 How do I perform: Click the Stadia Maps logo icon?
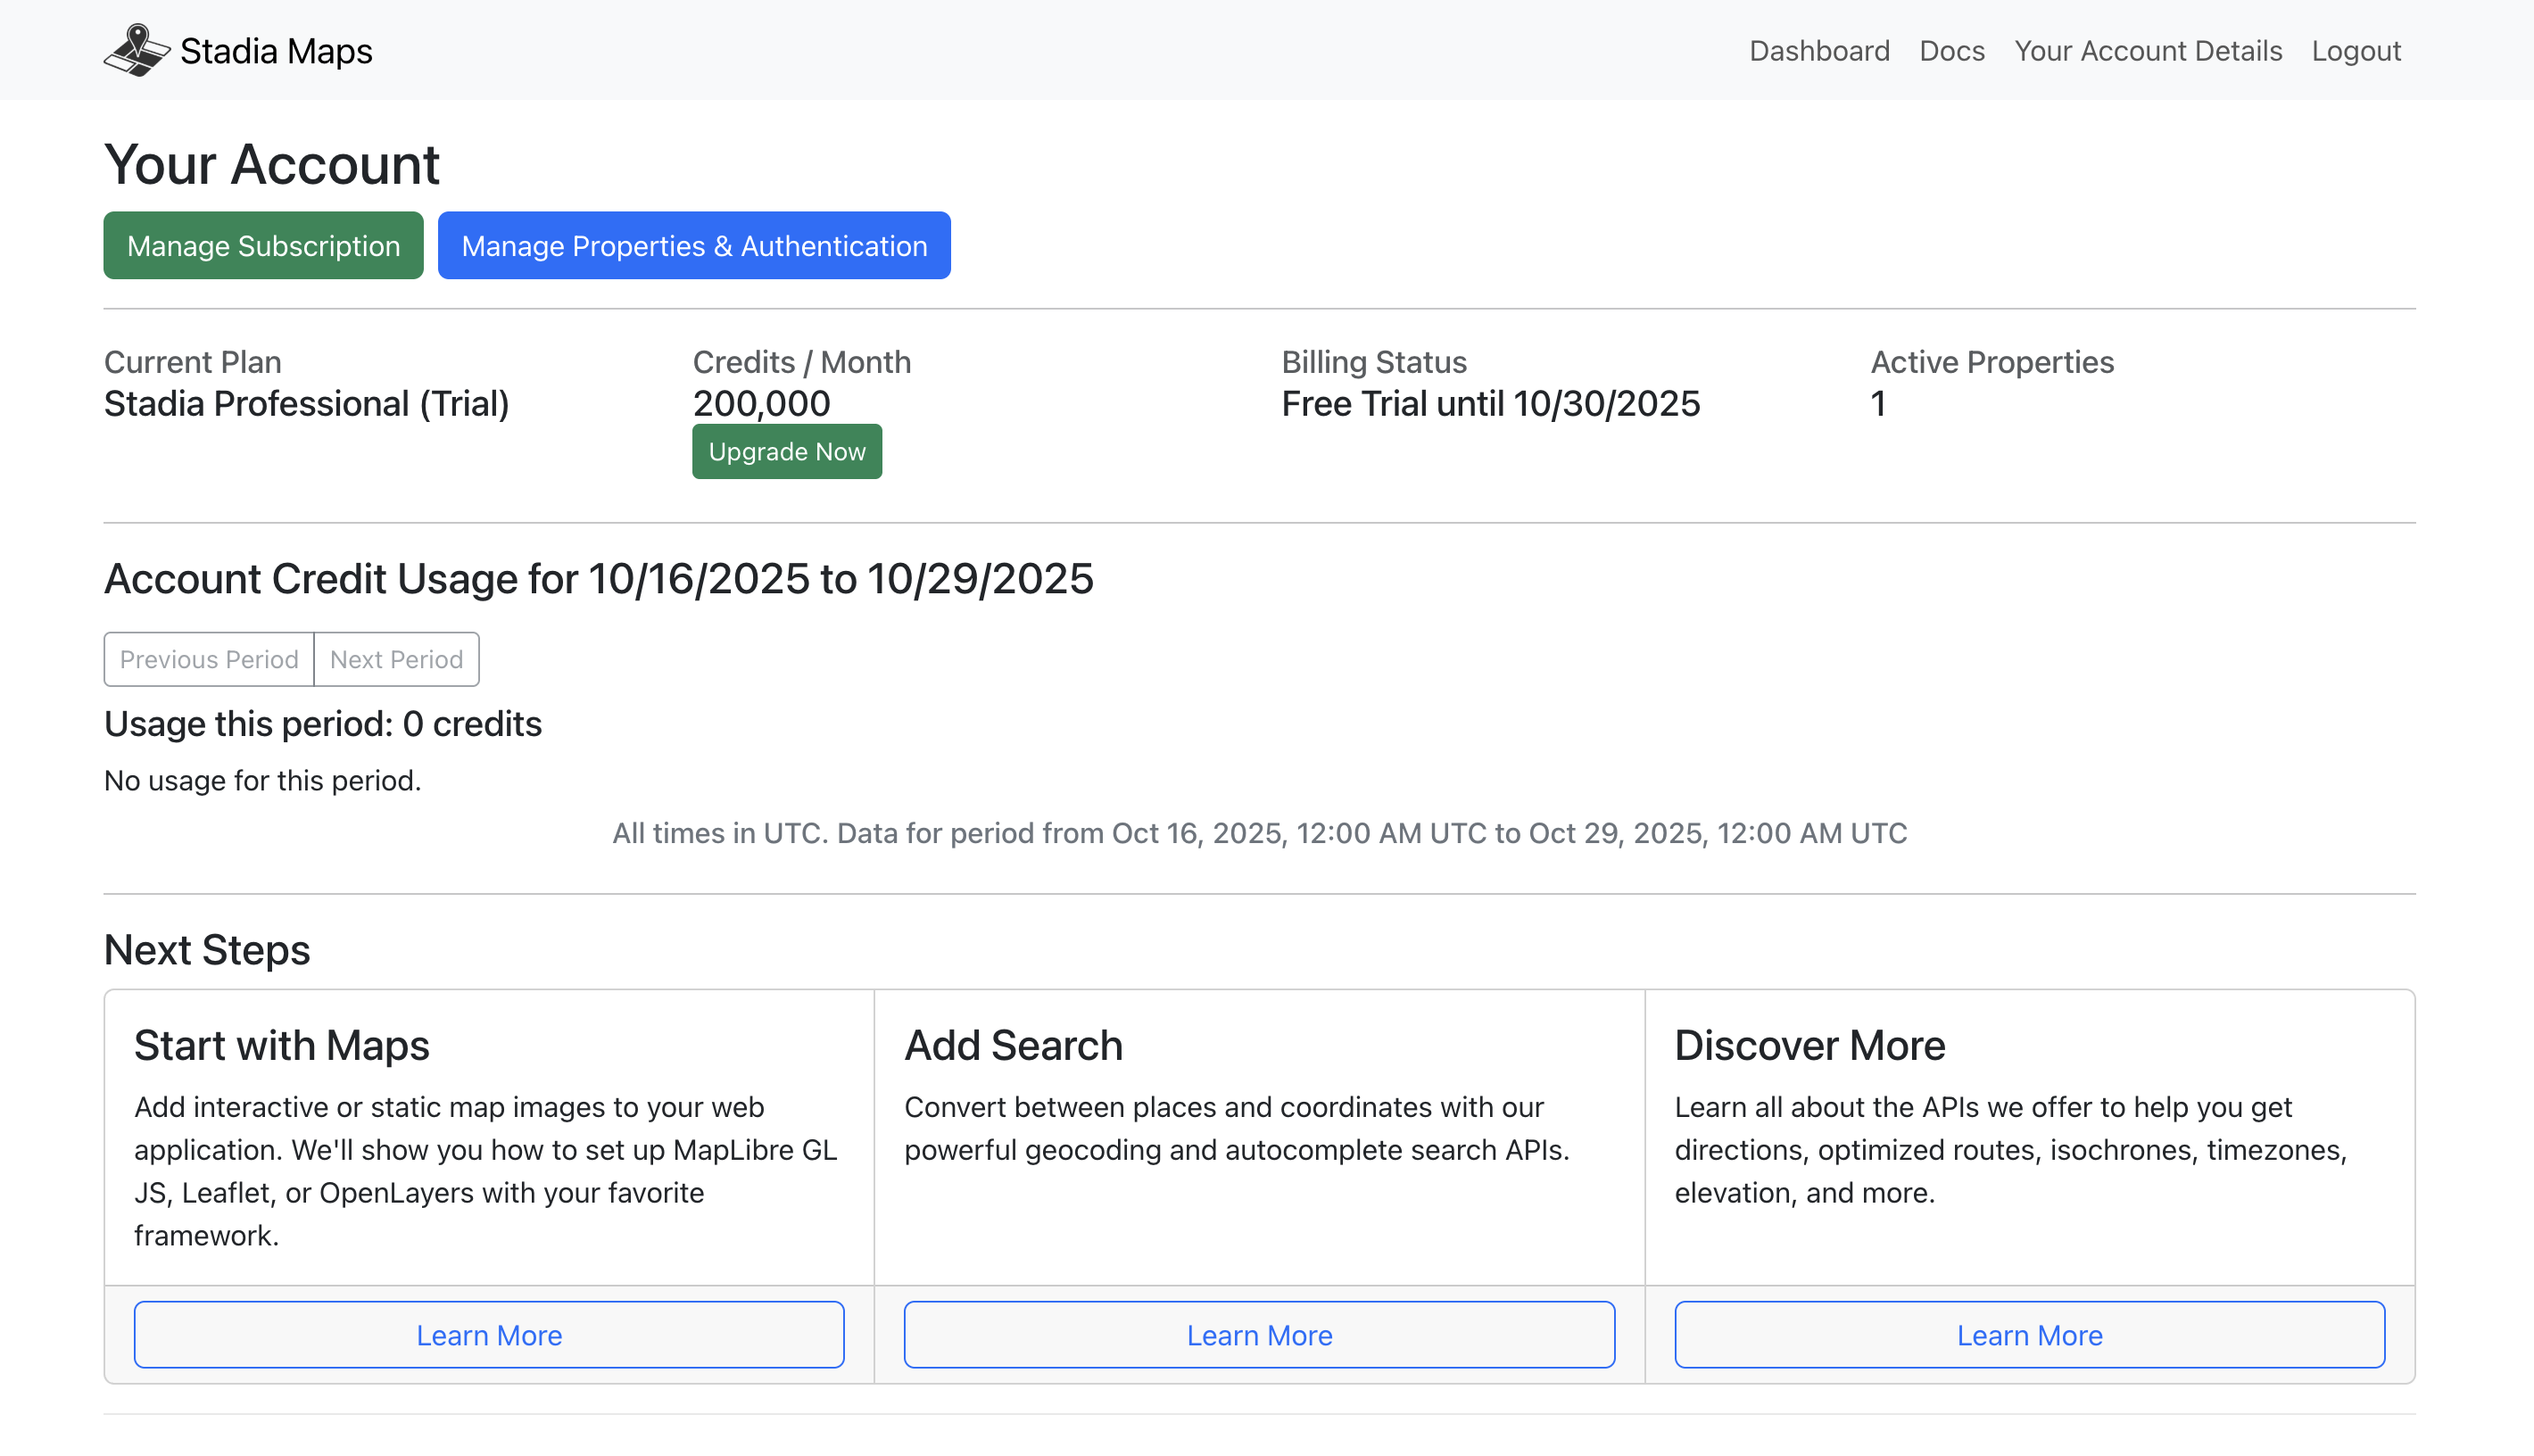pos(137,50)
